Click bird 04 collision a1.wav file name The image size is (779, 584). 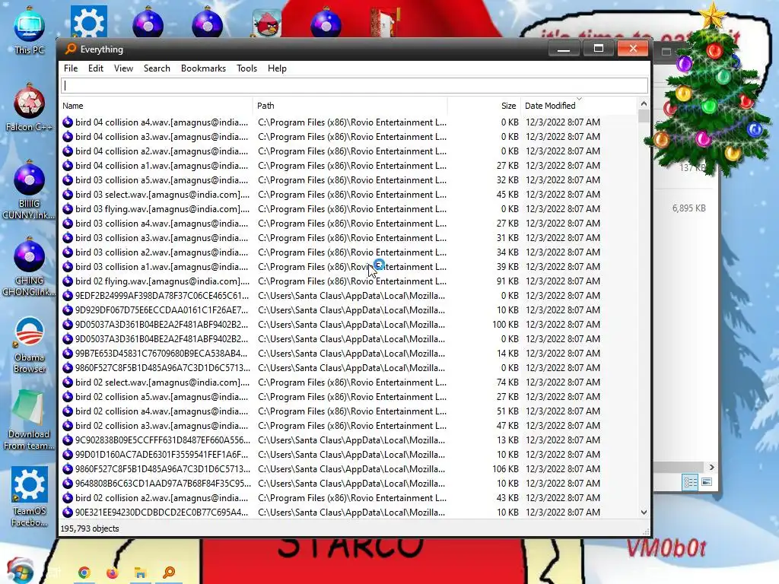point(162,165)
